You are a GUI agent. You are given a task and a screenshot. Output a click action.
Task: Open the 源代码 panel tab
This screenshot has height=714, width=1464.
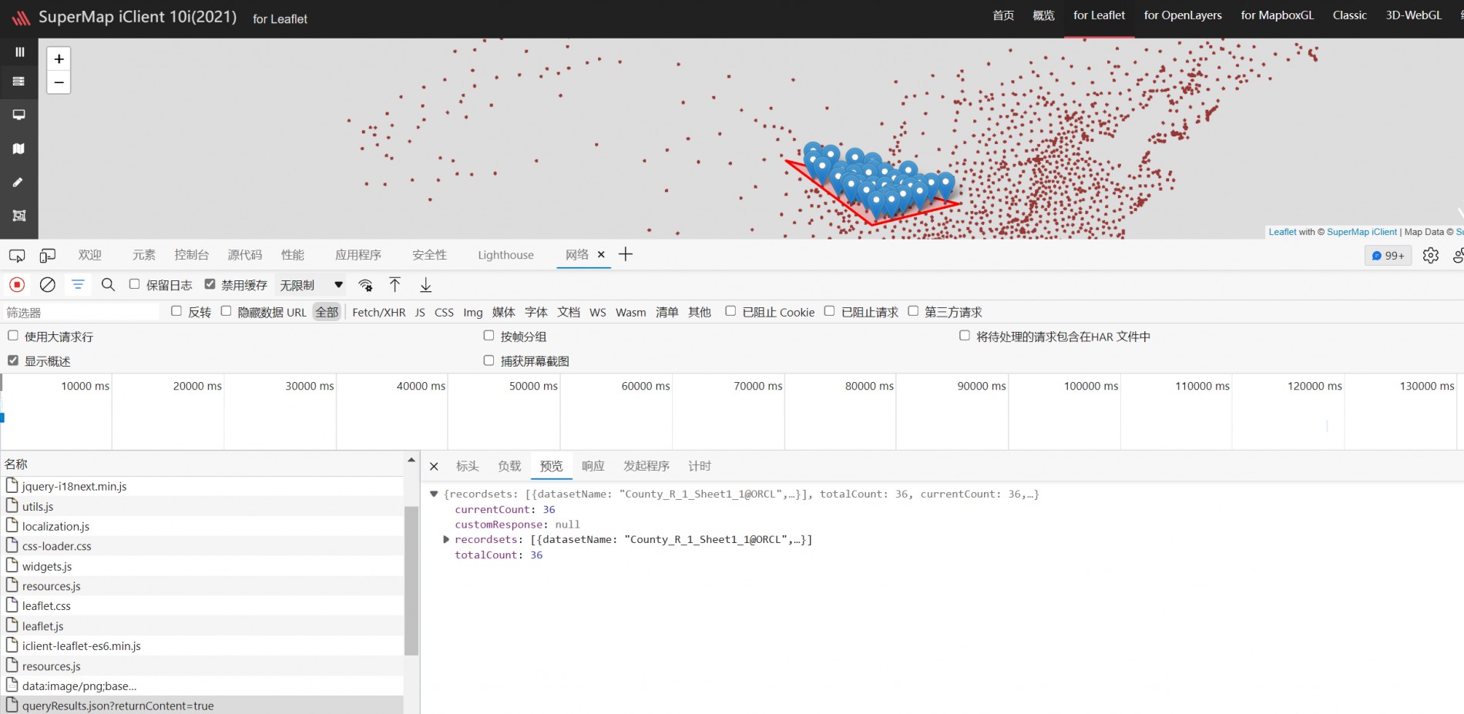tap(245, 255)
